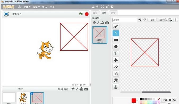Paint a new costume icon
Image resolution: width=179 pixels, height=104 pixels.
pyautogui.click(x=98, y=23)
